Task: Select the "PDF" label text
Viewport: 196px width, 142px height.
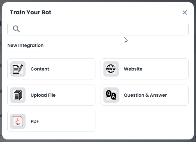Action: coord(34,121)
